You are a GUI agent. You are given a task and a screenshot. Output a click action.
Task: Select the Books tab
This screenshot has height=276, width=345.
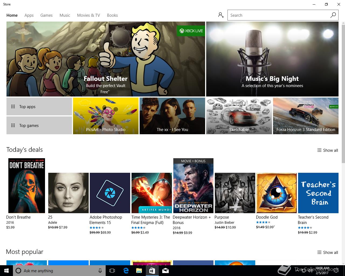[112, 15]
